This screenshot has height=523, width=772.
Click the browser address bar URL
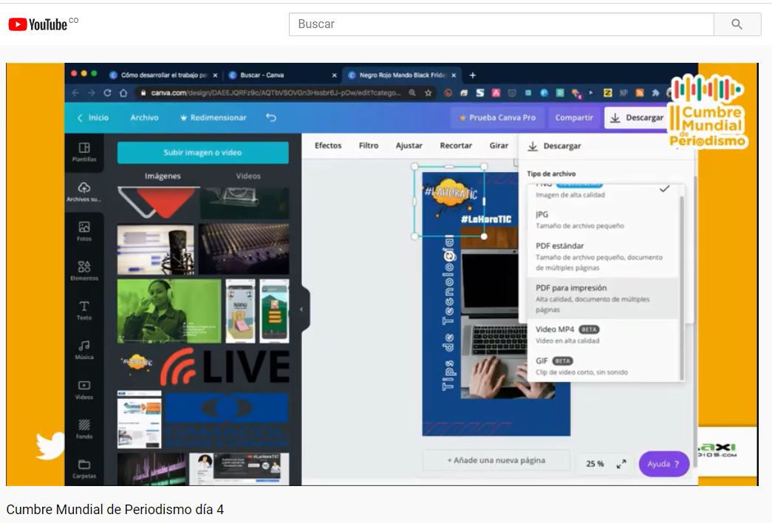click(x=276, y=92)
